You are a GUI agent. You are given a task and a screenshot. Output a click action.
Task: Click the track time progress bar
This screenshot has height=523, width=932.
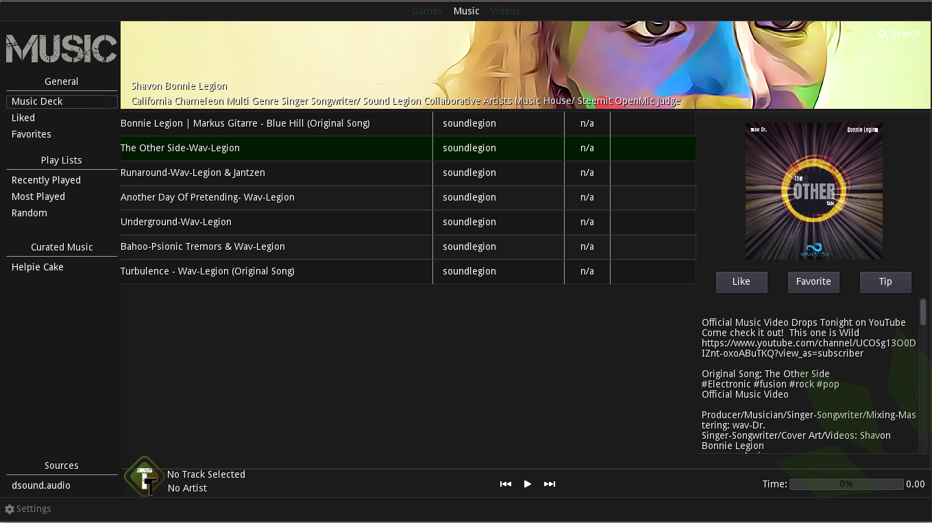(846, 484)
